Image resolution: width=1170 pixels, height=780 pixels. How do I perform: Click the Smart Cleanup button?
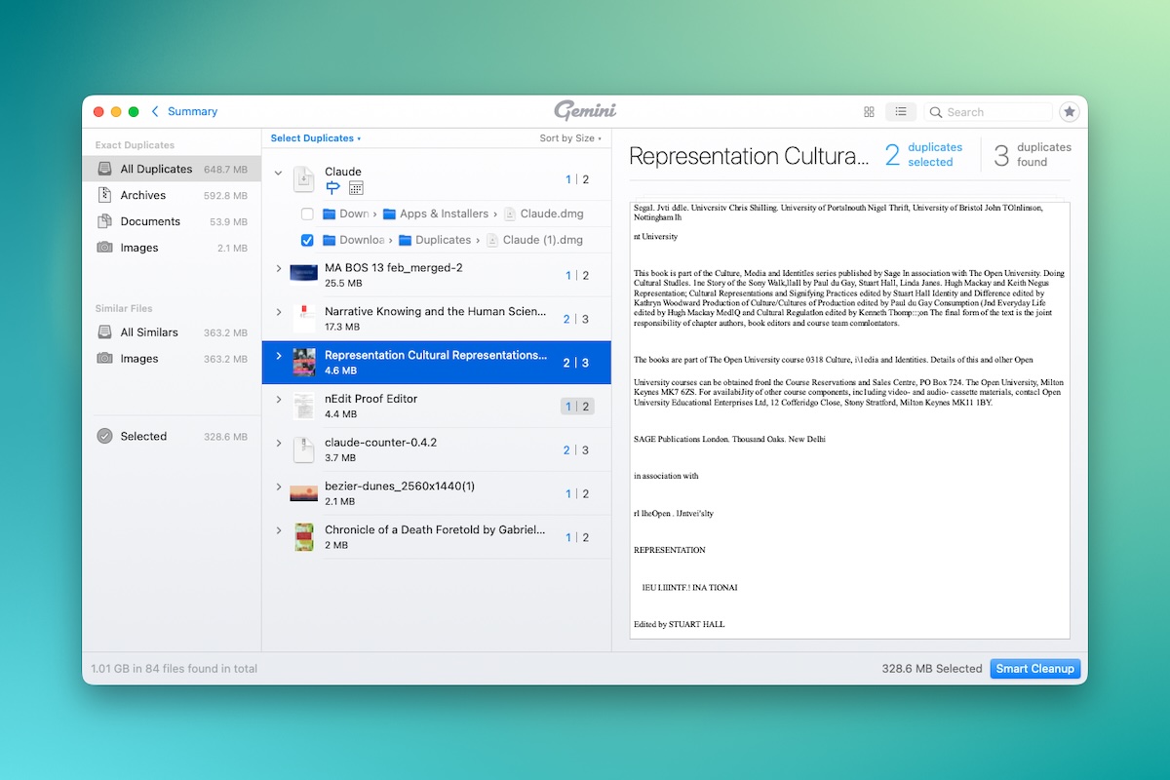1035,669
